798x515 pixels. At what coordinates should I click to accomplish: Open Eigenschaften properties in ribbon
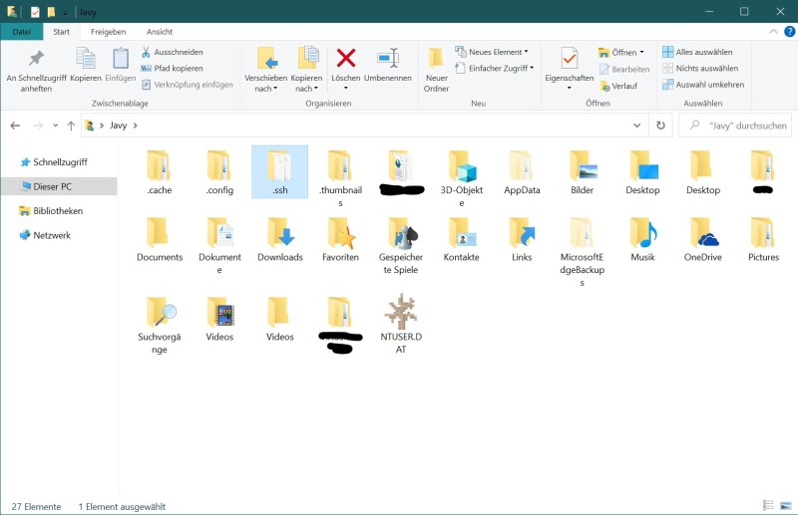[x=570, y=63]
